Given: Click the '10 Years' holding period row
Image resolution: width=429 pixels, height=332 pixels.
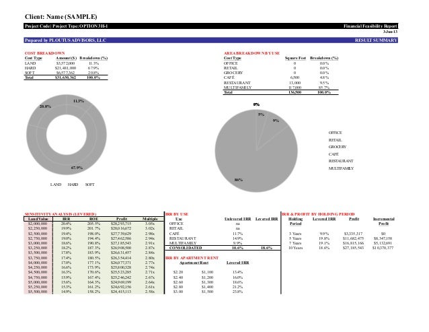Looking at the screenshot, I should [x=295, y=248].
